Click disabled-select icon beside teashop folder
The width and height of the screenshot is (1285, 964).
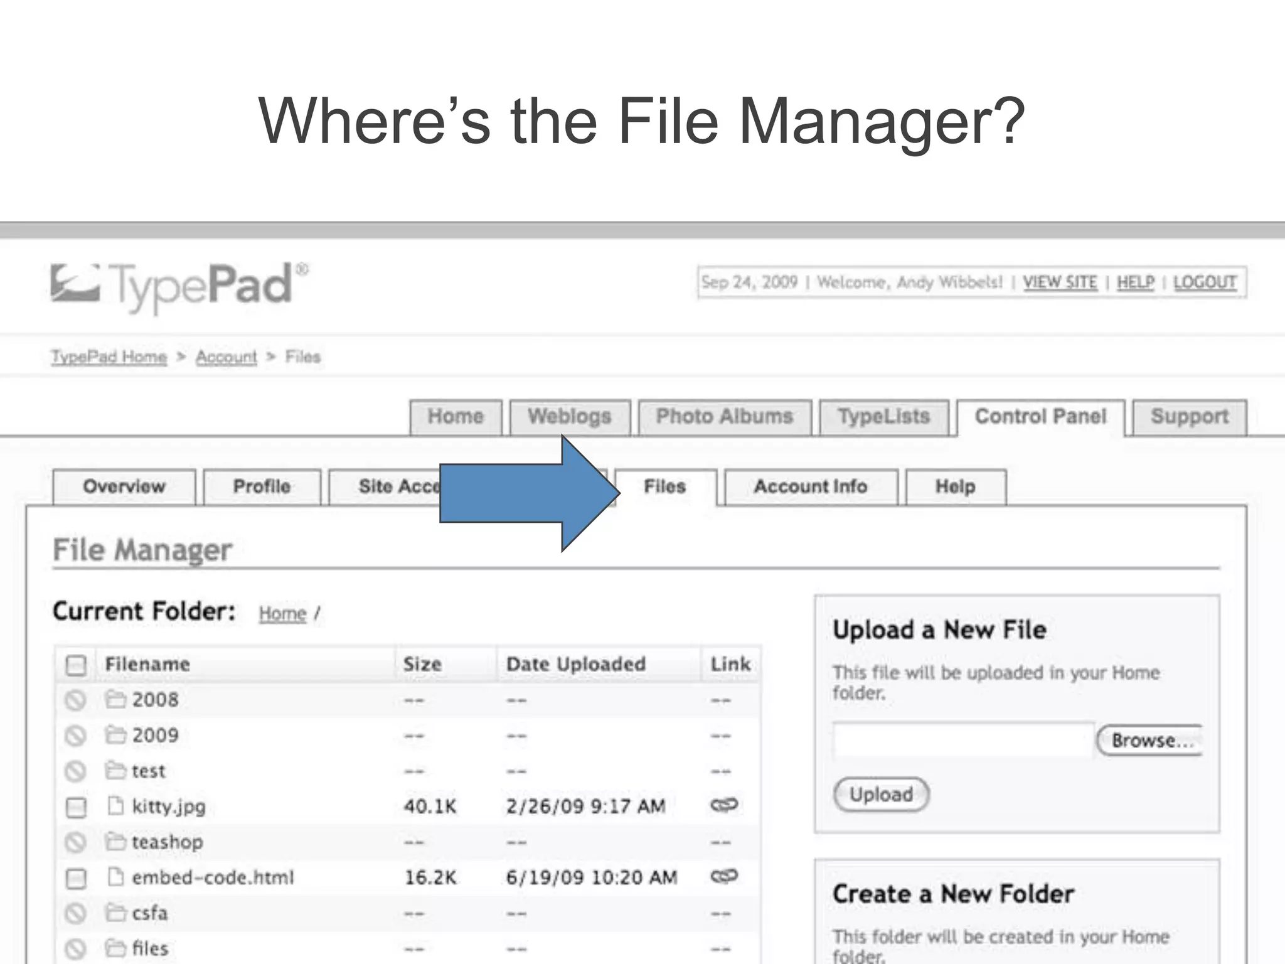(76, 842)
